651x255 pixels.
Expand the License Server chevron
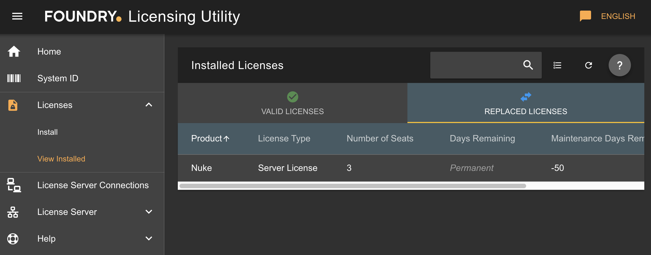point(149,212)
